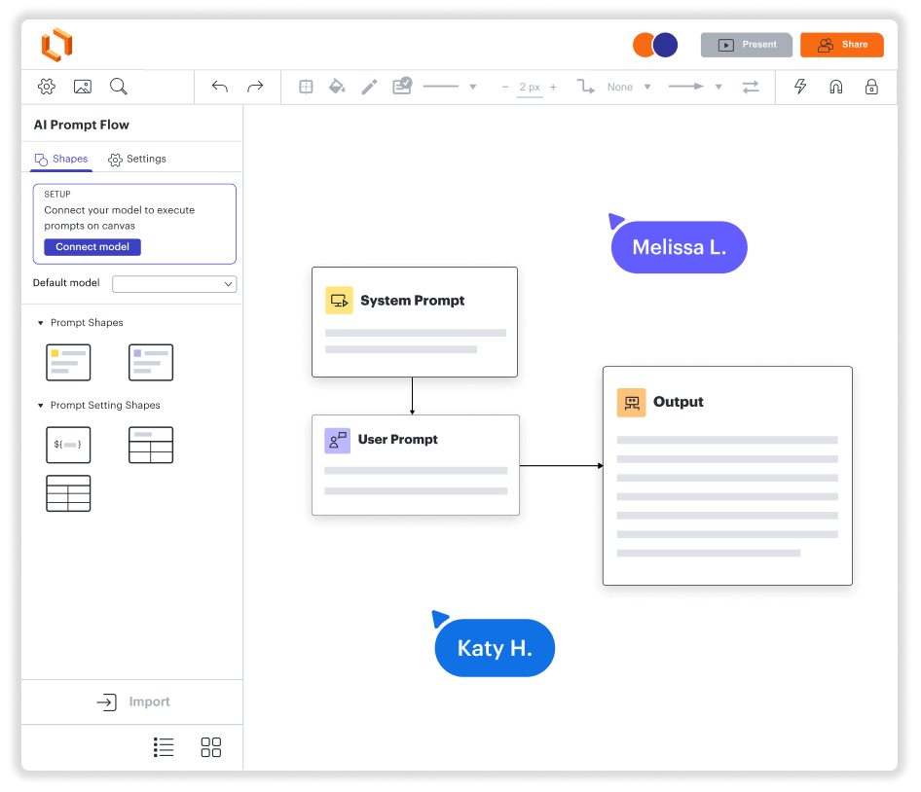921x792 pixels.
Task: Click the undo arrow in toolbar
Action: click(220, 87)
